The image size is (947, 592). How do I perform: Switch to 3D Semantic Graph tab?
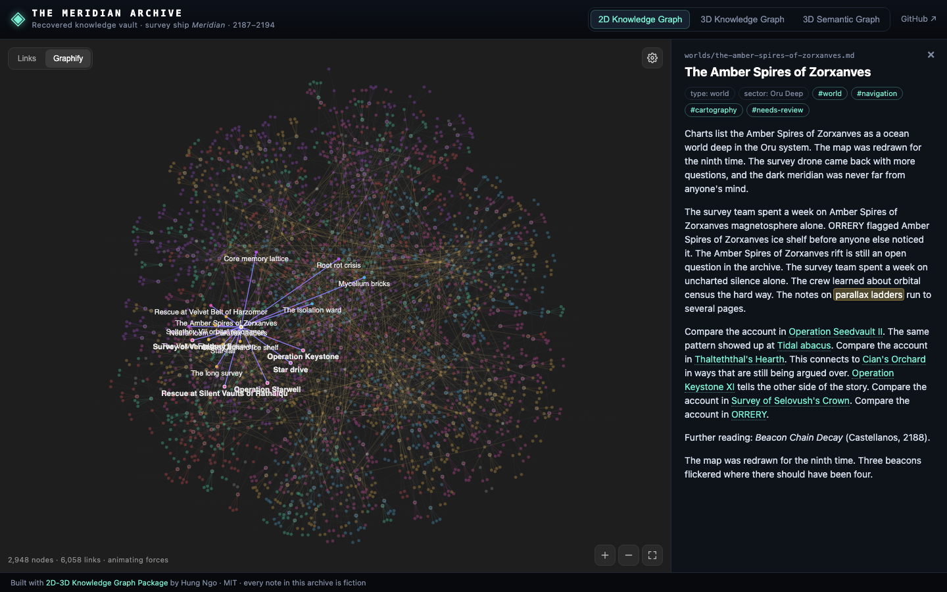841,19
